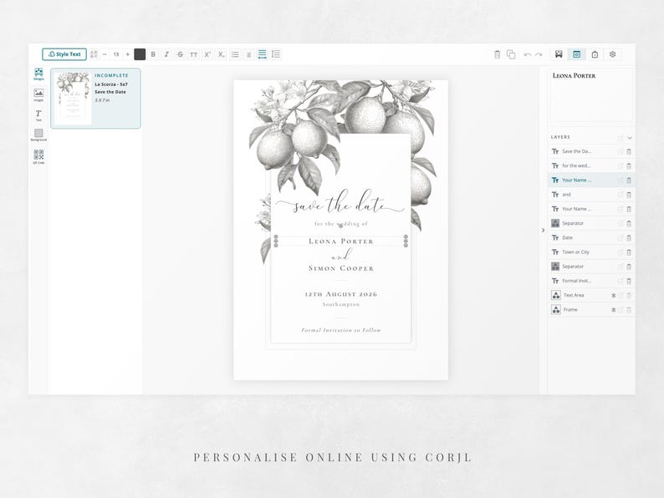Toggle the font auto-size icon beside Style Text
The width and height of the screenshot is (664, 498).
(94, 54)
